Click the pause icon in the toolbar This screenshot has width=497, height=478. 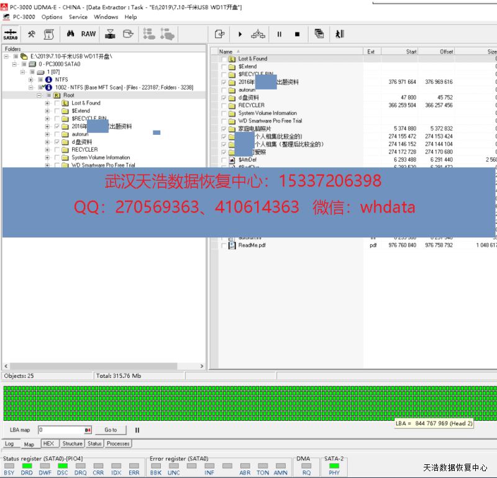point(279,34)
